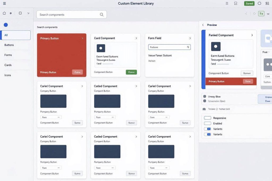Click the button in Primary Button red card
This screenshot has width=272, height=181.
click(x=77, y=72)
